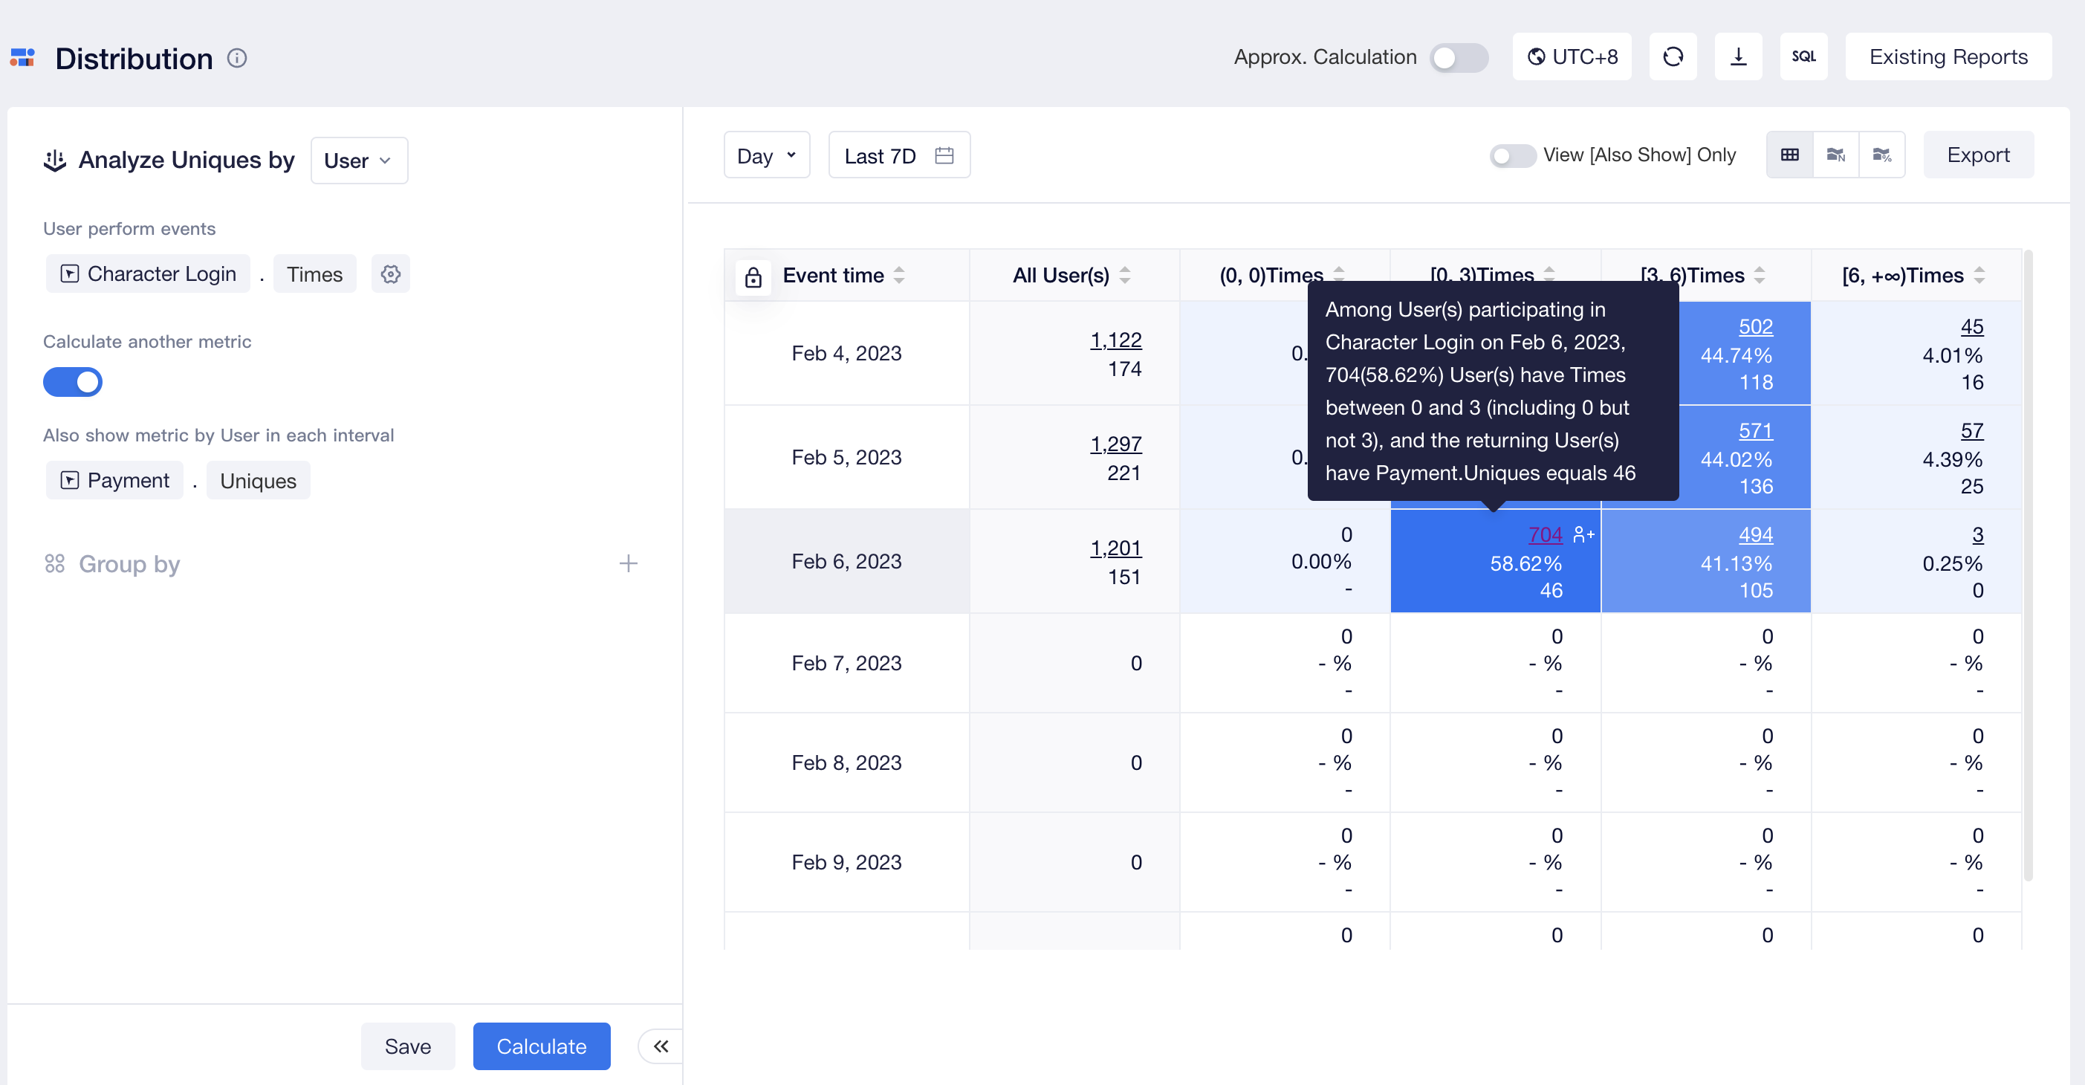This screenshot has height=1085, width=2085.
Task: Toggle Approx. Calculation switch
Action: (x=1459, y=57)
